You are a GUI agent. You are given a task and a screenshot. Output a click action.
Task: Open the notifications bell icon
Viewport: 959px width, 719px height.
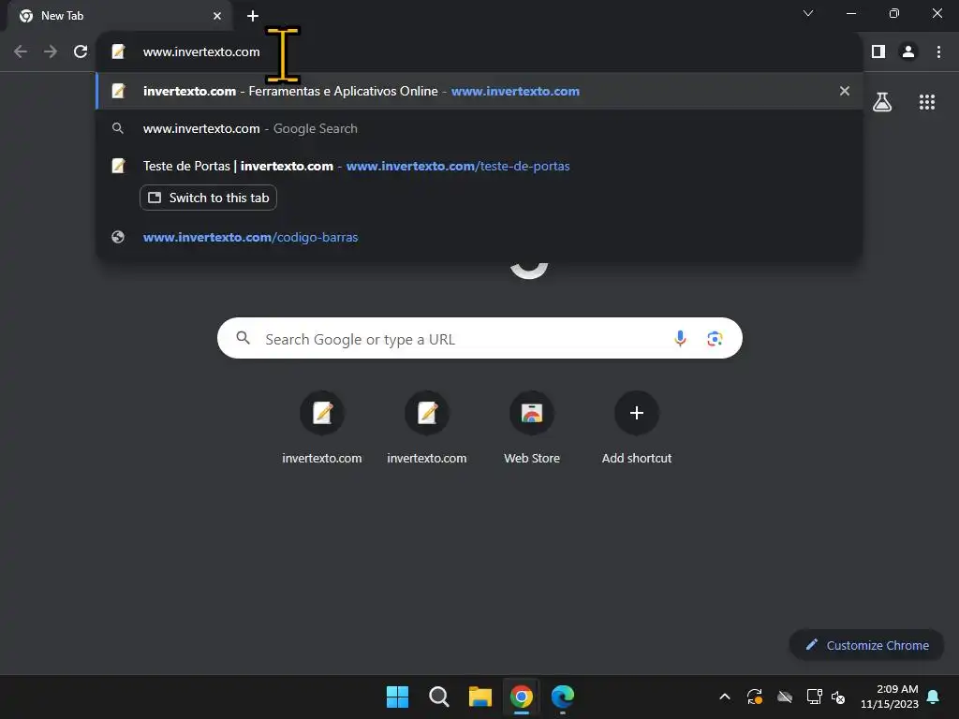click(934, 697)
